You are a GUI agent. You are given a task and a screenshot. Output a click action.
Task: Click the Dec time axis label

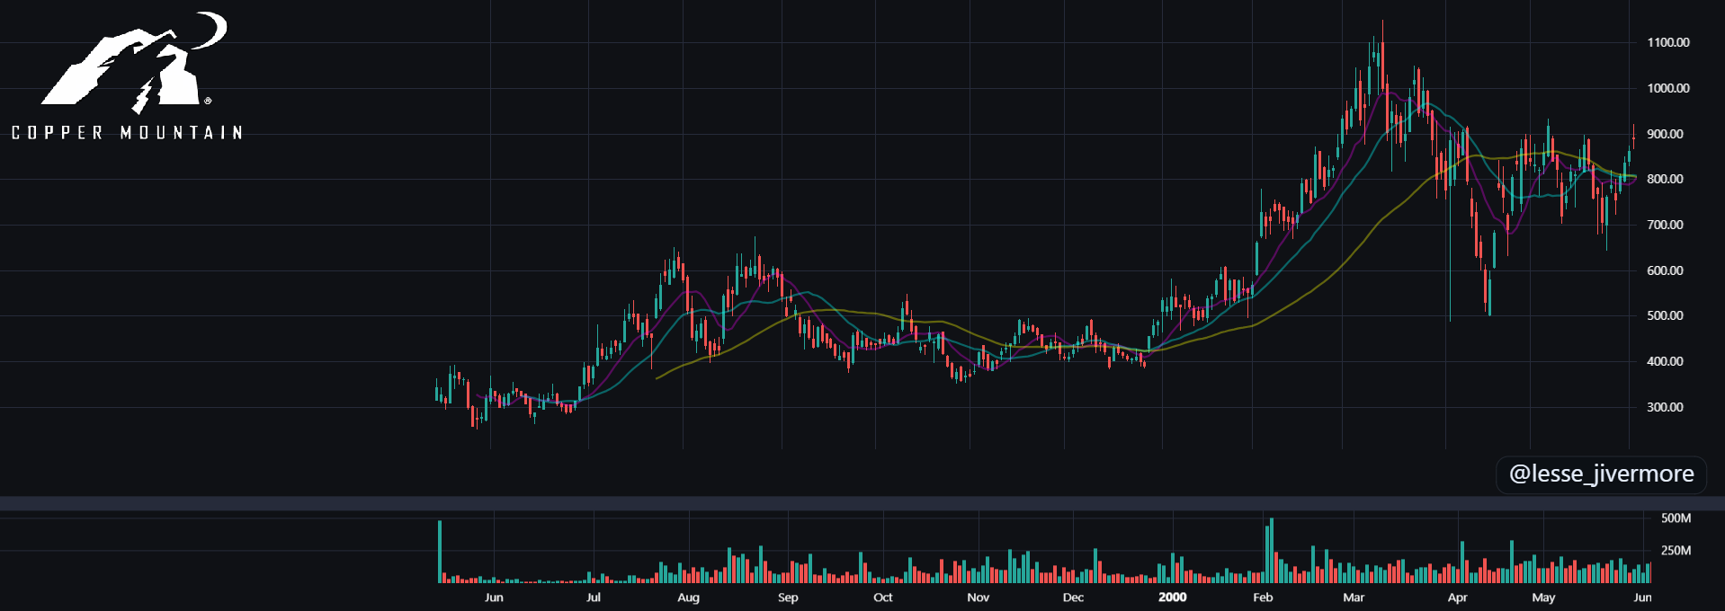point(1073,598)
